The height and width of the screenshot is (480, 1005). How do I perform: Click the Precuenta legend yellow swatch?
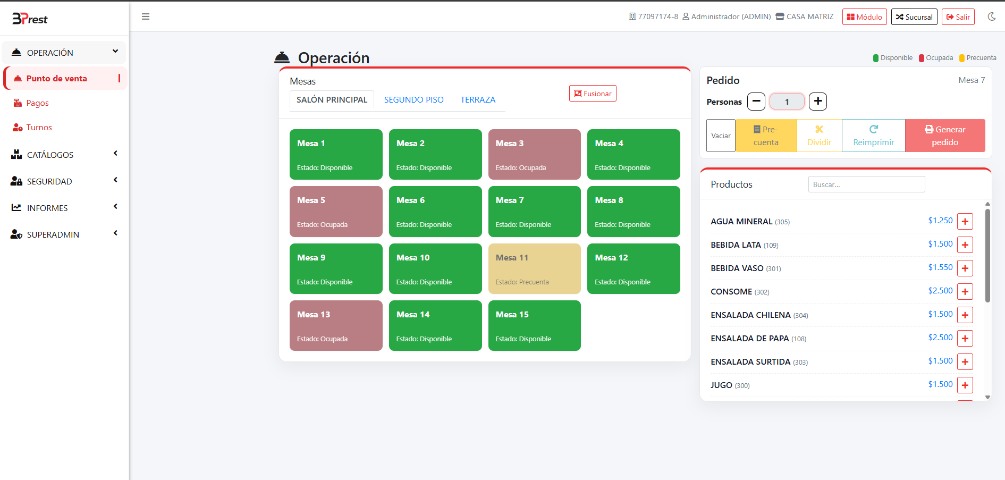pos(962,58)
